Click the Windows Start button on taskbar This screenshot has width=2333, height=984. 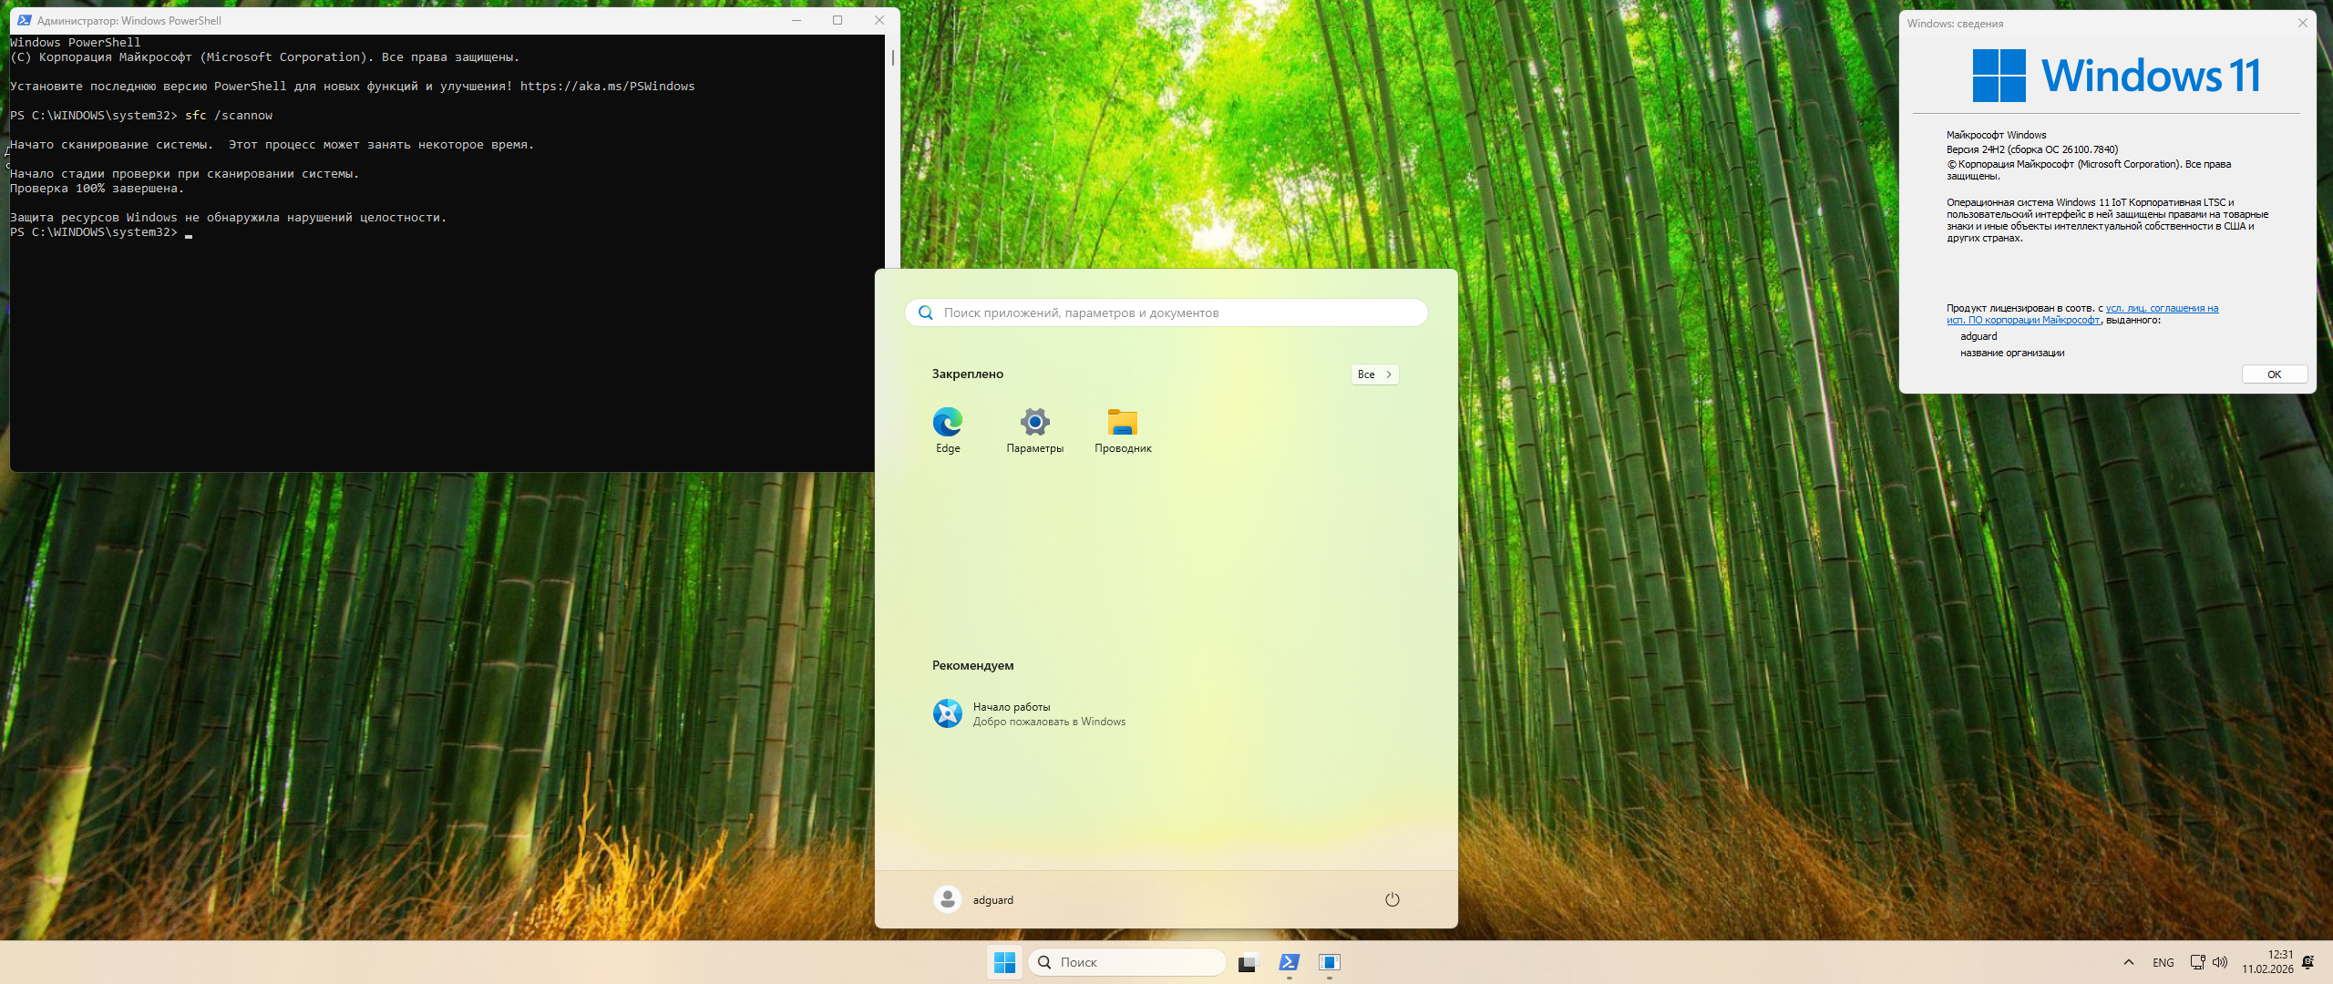pos(1004,962)
